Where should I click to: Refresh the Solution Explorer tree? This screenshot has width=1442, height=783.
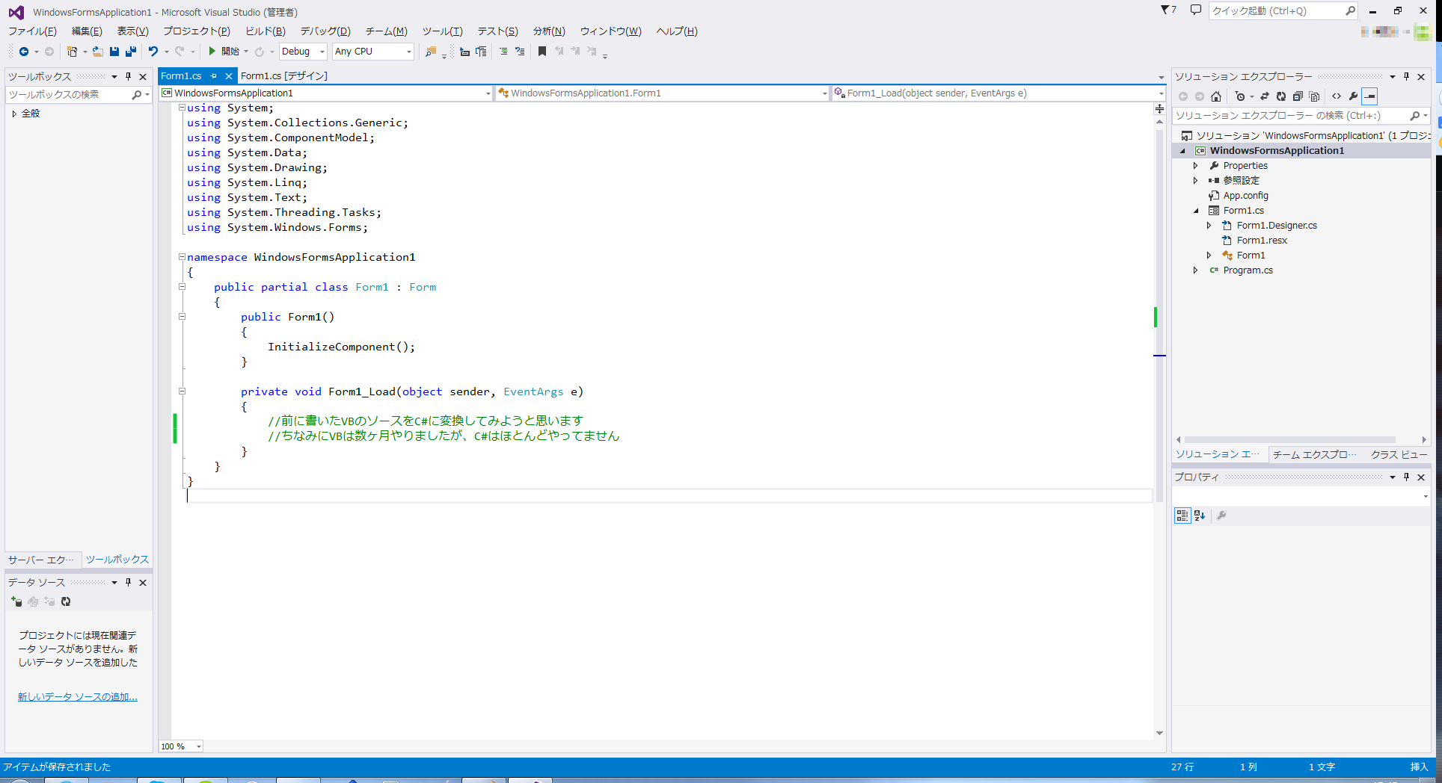(x=1281, y=96)
